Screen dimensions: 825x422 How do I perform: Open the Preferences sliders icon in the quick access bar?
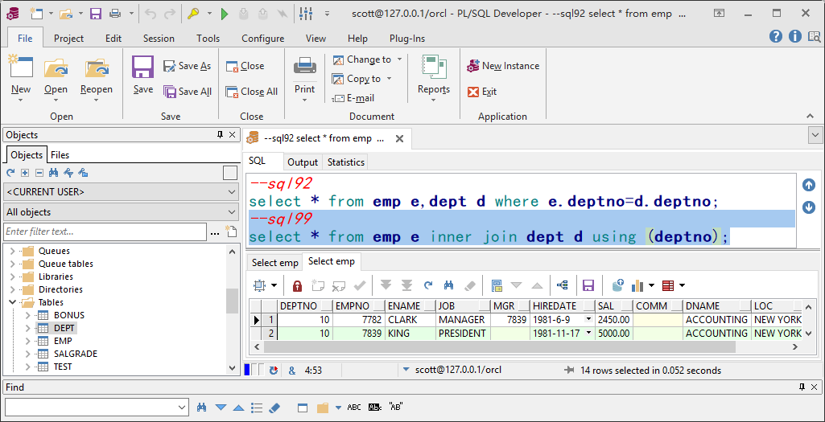[x=304, y=14]
